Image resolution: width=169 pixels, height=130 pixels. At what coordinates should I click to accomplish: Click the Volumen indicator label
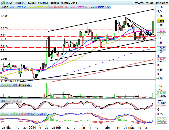point(6,84)
